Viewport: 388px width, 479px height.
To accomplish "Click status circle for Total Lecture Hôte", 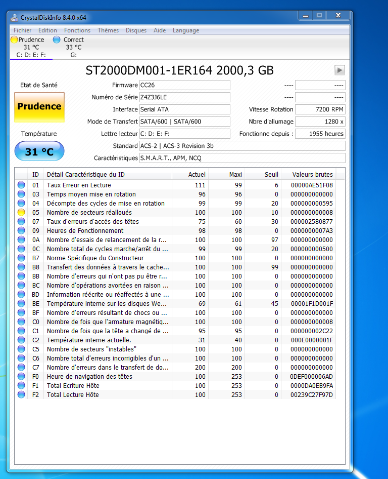I will coord(21,394).
